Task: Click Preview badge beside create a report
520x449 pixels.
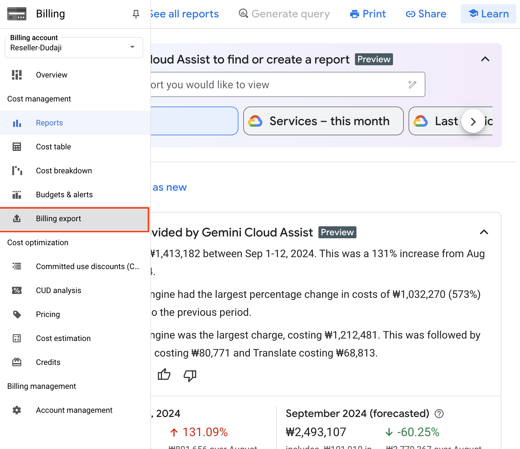Action: point(374,59)
